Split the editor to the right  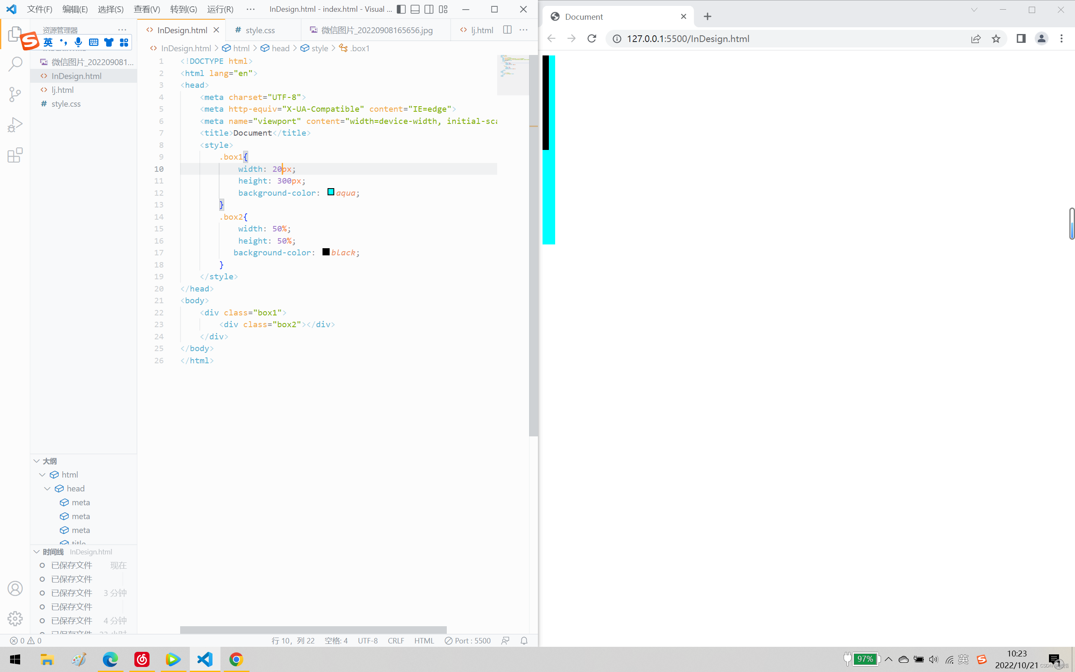(x=507, y=30)
